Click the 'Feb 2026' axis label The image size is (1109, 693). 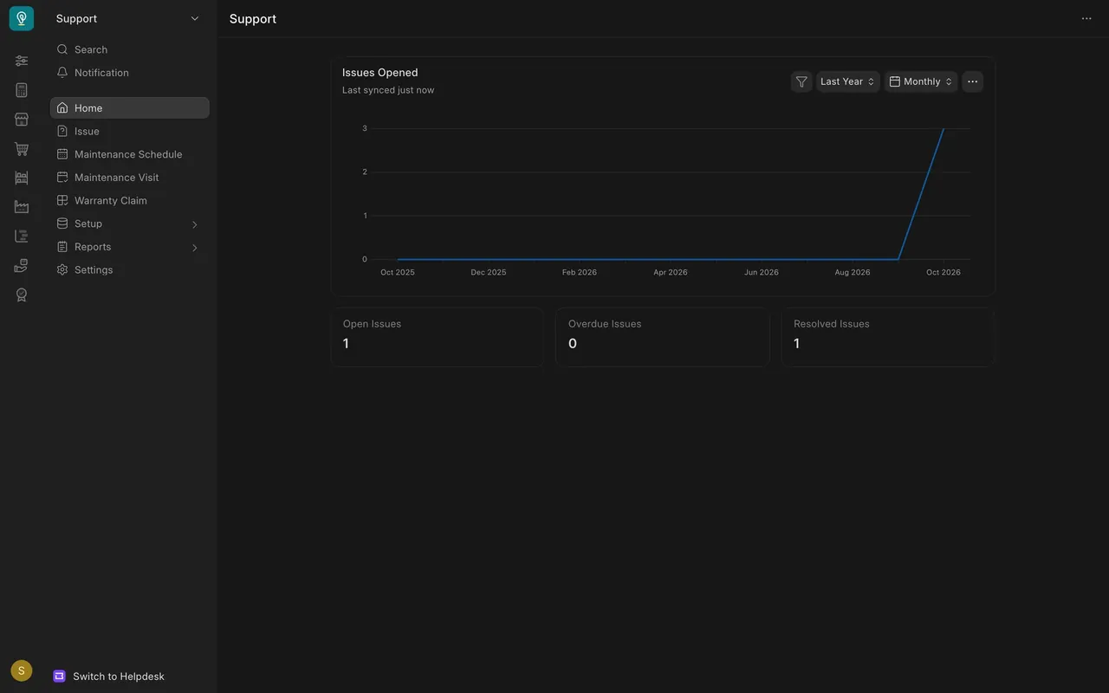coord(580,272)
